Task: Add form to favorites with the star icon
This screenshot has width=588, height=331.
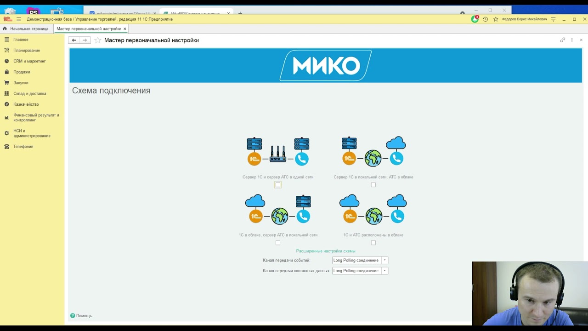Action: coord(97,40)
